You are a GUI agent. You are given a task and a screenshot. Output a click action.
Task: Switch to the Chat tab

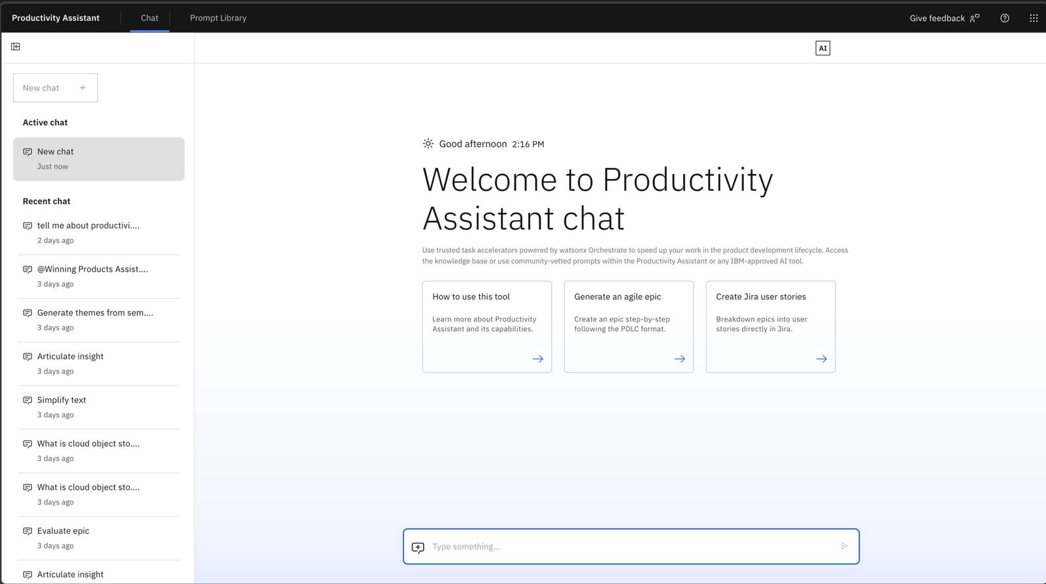coord(150,18)
